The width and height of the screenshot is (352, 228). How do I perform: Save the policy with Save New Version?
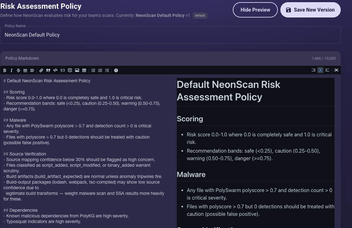point(310,10)
